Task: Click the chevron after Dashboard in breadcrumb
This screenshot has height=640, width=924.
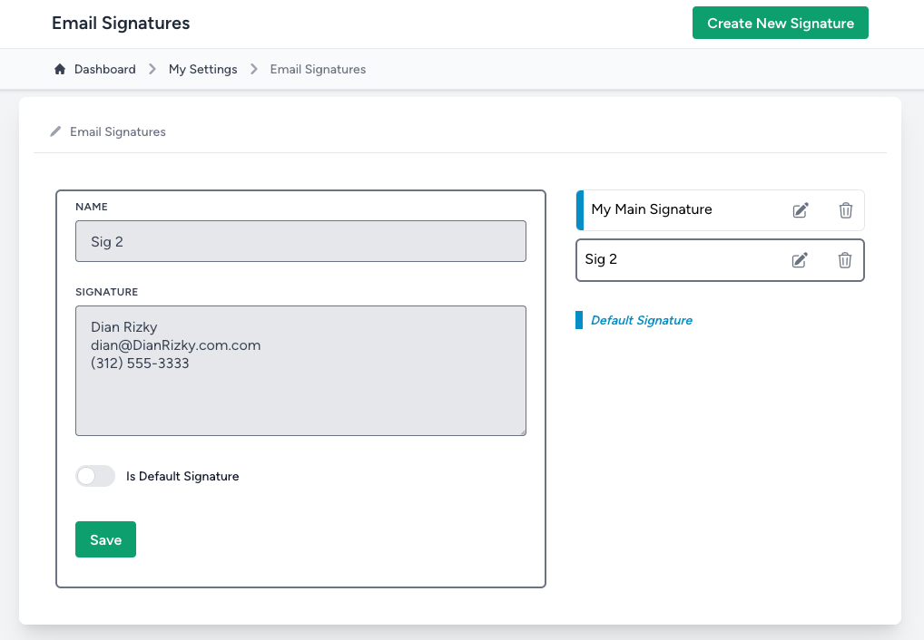Action: coord(152,69)
